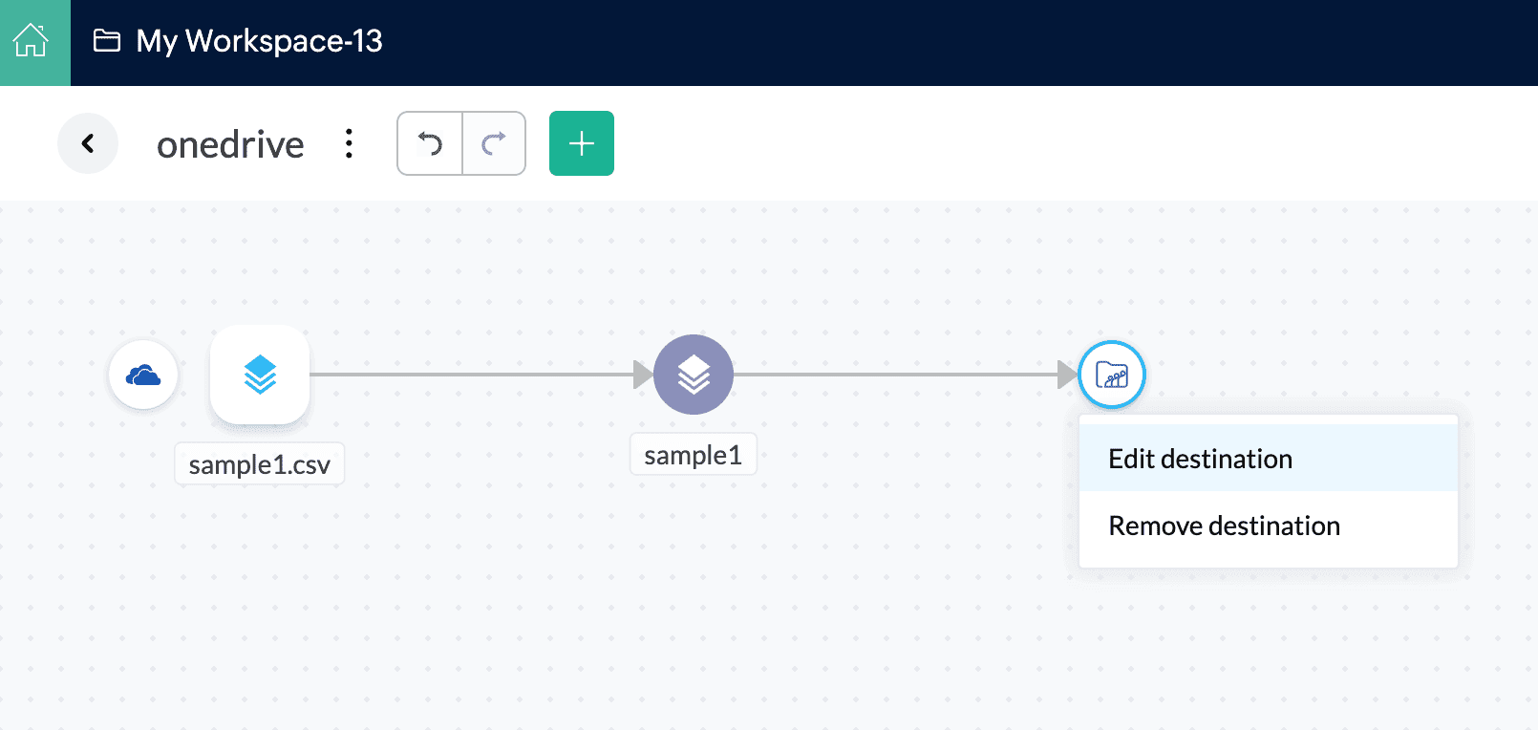Image resolution: width=1538 pixels, height=730 pixels.
Task: Choose Remove destination from the context menu
Action: (x=1269, y=526)
